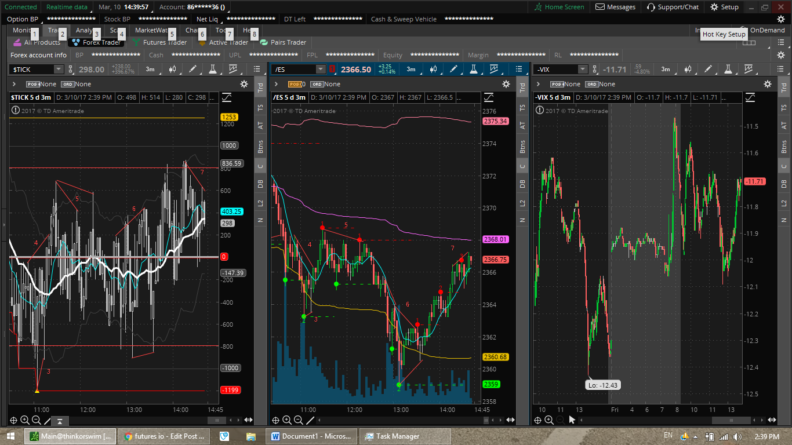Screen dimensions: 792x445
Task: Open /ES chart settings gear
Action: point(506,84)
